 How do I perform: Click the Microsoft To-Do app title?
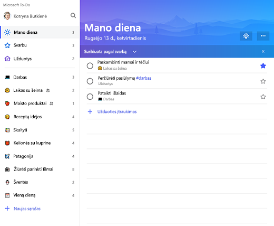click(16, 5)
